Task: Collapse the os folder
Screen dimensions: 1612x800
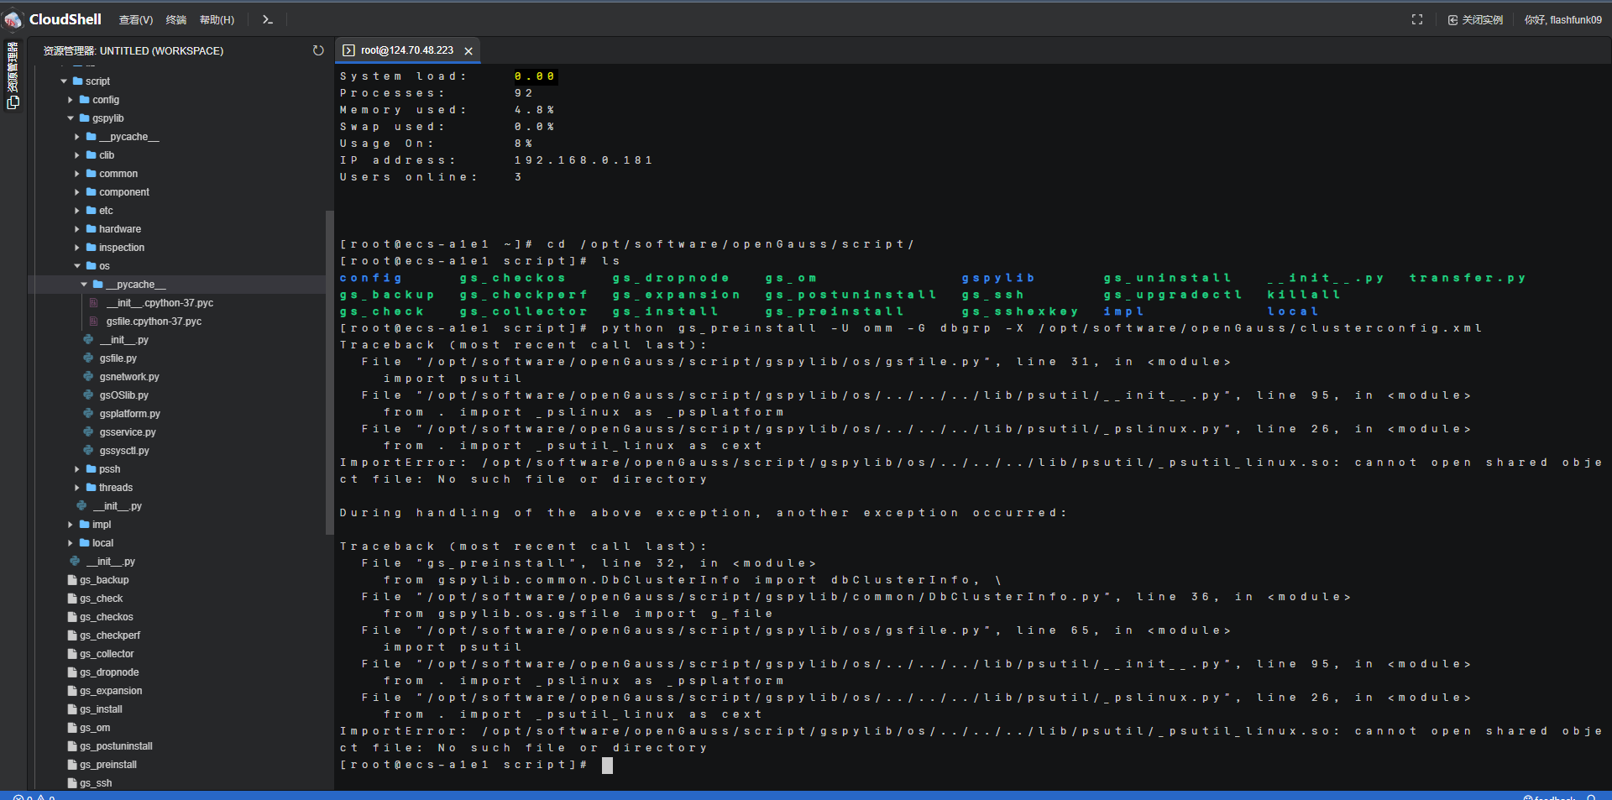Action: click(77, 266)
